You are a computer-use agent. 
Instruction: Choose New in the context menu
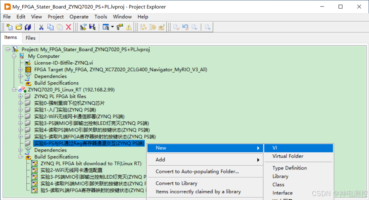point(205,148)
